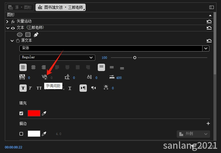
Task: Align text to top
Action: click(x=101, y=67)
